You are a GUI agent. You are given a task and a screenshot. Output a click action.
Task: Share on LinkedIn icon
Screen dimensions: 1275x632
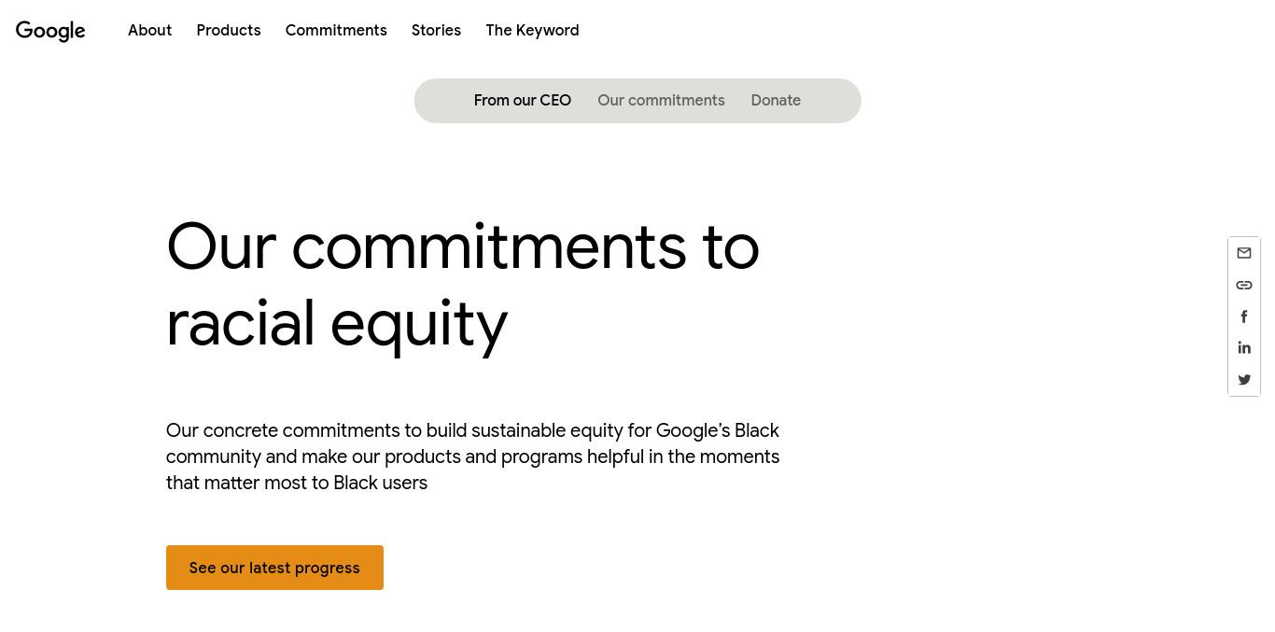(x=1244, y=347)
